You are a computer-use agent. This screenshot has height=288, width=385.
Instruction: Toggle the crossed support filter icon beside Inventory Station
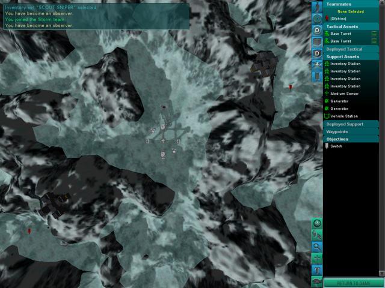[x=317, y=65]
